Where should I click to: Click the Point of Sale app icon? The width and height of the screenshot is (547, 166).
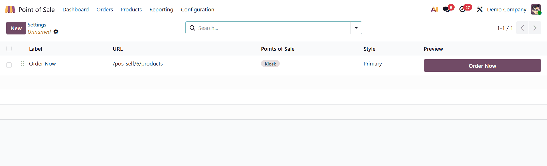point(10,9)
